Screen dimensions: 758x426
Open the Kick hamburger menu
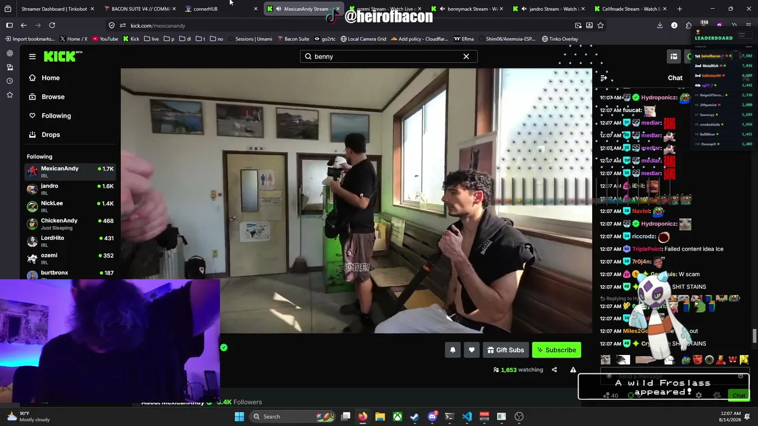(32, 56)
